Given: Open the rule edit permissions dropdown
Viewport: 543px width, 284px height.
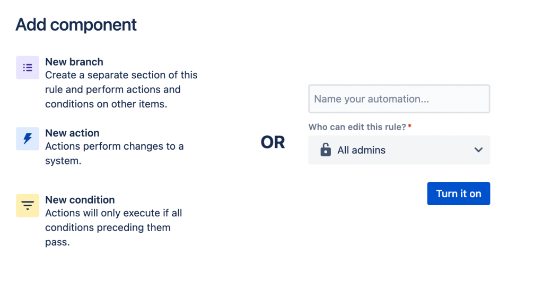Looking at the screenshot, I should click(x=399, y=150).
